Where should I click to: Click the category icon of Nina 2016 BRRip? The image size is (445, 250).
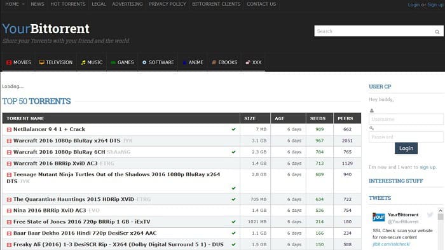click(9, 211)
